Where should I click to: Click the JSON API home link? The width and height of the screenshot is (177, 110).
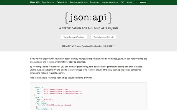click(x=35, y=2)
